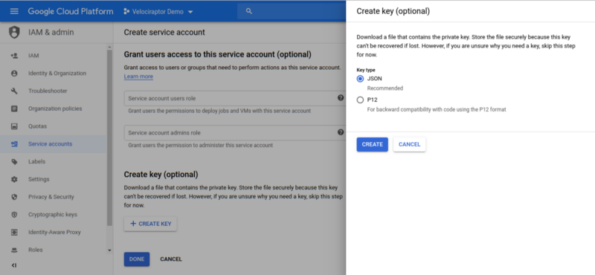
Task: Click the Quotas icon
Action: [14, 126]
